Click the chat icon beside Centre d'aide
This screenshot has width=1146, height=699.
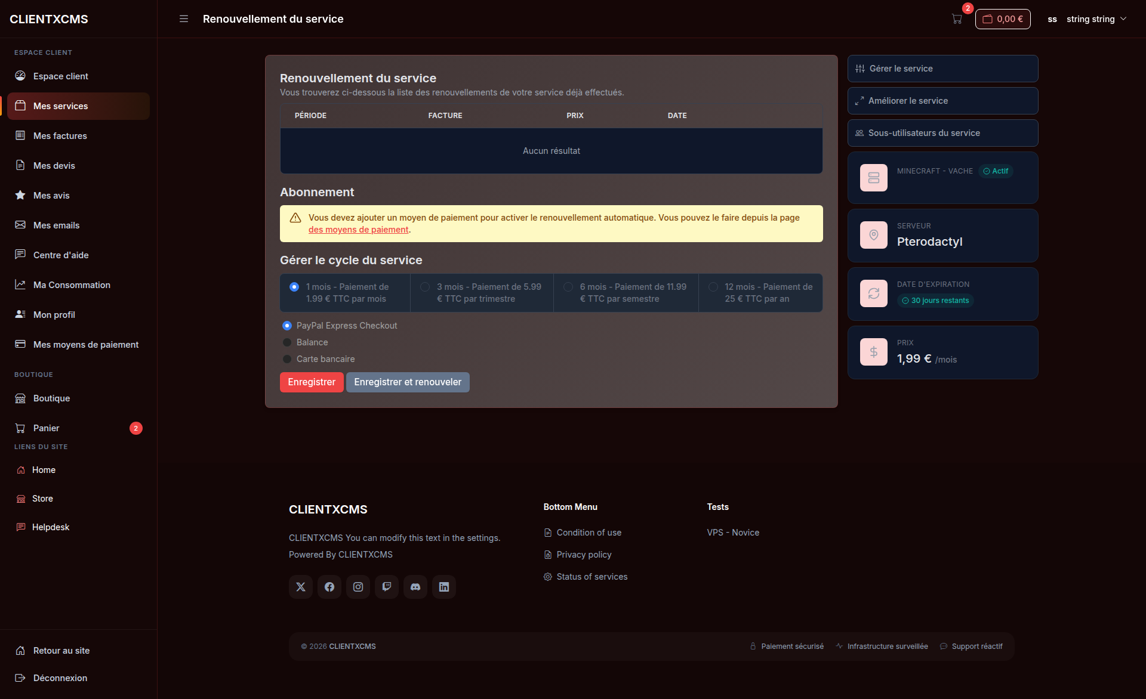20,255
